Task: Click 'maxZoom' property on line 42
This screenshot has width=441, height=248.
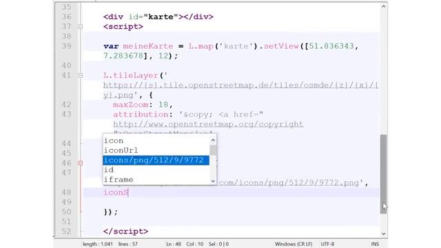Action: point(130,105)
